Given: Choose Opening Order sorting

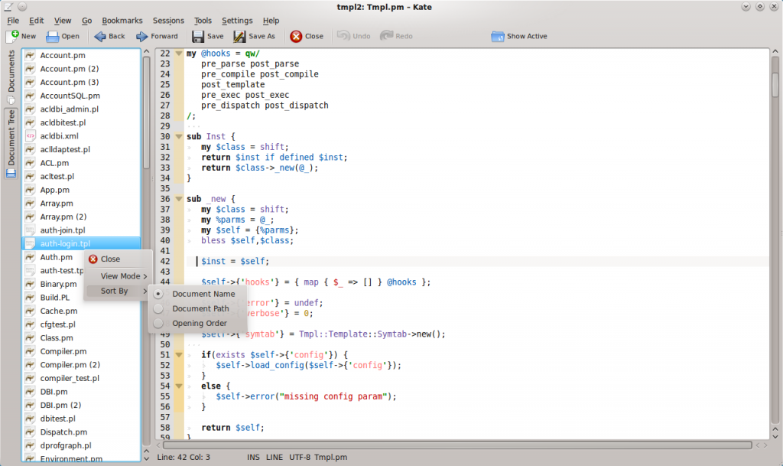Looking at the screenshot, I should click(200, 323).
